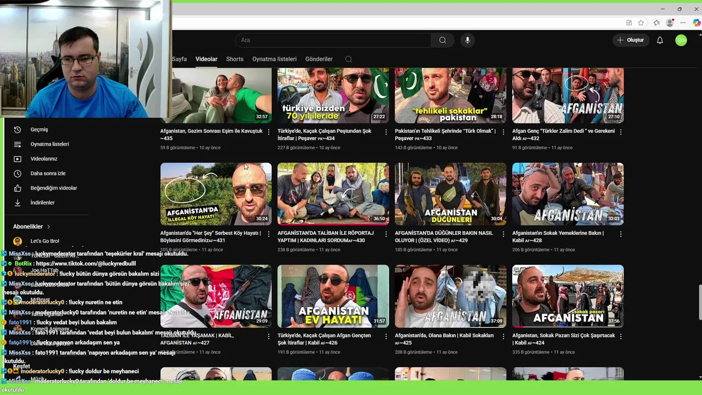Play the Afganistan Ev Hayatı thumbnail
Image resolution: width=702 pixels, height=395 pixels.
[333, 296]
